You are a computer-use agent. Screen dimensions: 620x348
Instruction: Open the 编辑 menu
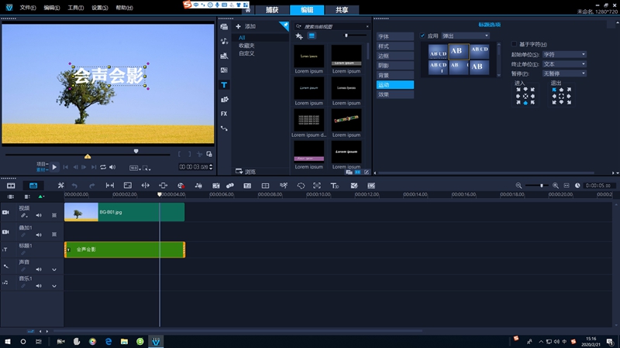click(x=52, y=8)
